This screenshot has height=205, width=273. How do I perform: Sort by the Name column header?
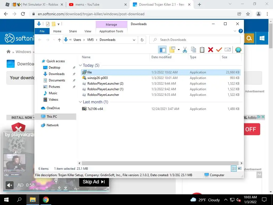click(x=115, y=57)
